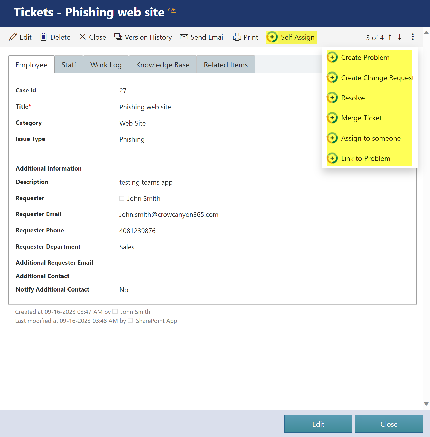Copy the ticket link icon beside title
This screenshot has width=430, height=437.
(172, 11)
